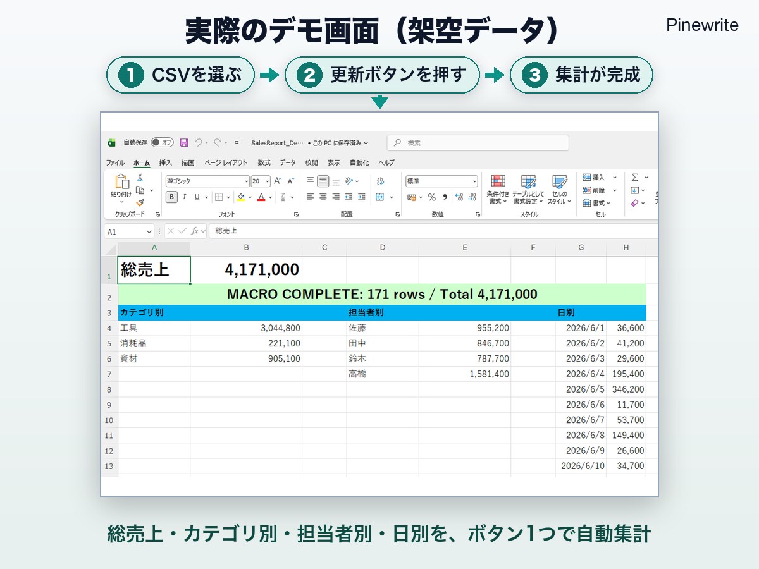
Task: Open the font name 游ゴシック dropdown
Action: pos(246,181)
